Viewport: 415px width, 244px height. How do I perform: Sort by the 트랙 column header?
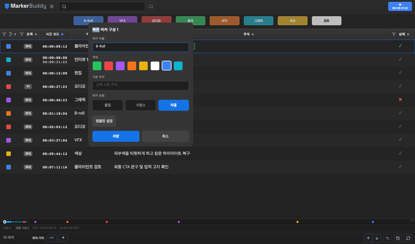32,34
